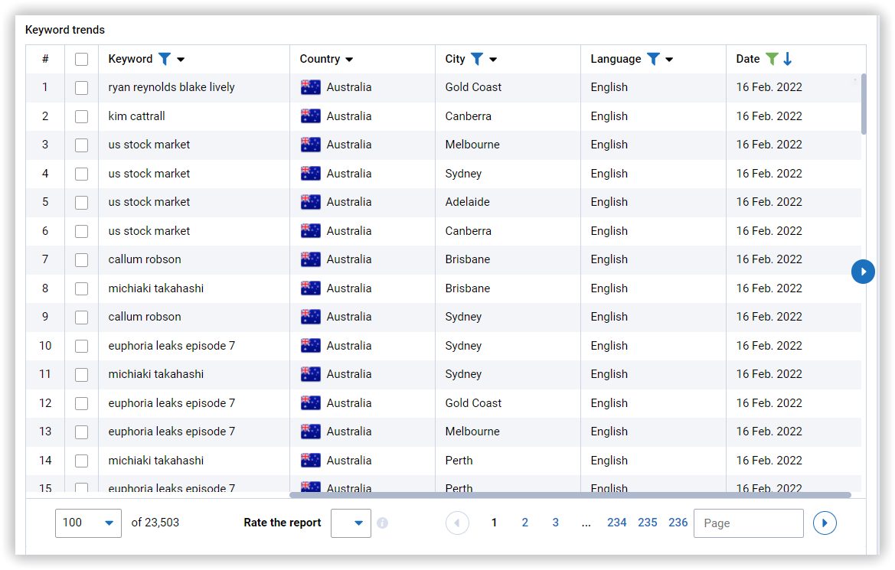This screenshot has height=570, width=895.
Task: Click 'of 23,503' total count text
Action: tap(155, 523)
